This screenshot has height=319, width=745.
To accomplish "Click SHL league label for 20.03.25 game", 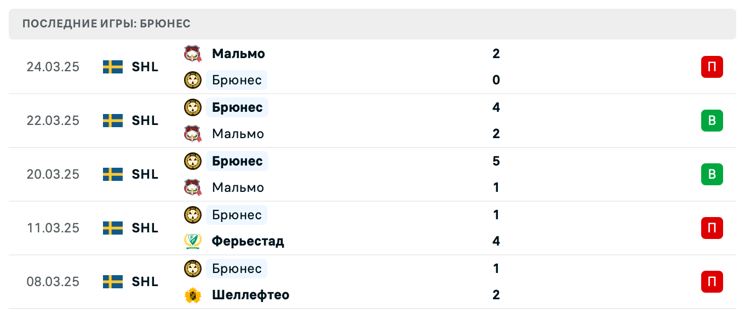I will 145,174.
